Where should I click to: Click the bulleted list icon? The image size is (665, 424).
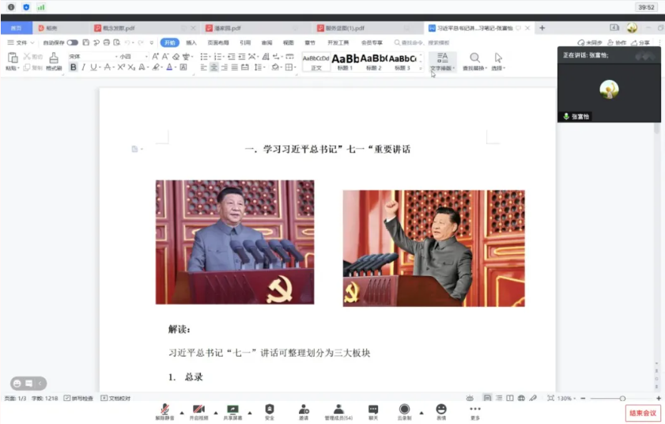click(205, 56)
